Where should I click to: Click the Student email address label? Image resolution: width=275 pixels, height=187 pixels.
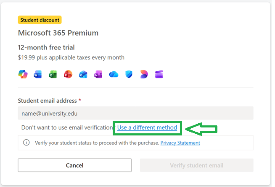click(x=48, y=101)
